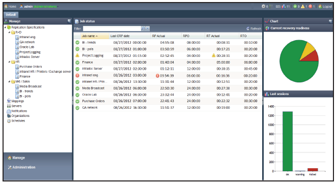This screenshot has width=336, height=184.
Task: Click the Home icon in top bar
Action: 6,7
